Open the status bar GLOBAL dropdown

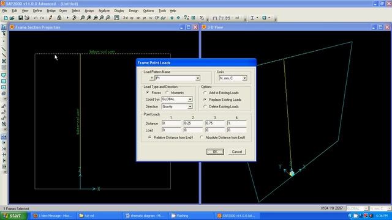[366, 208]
